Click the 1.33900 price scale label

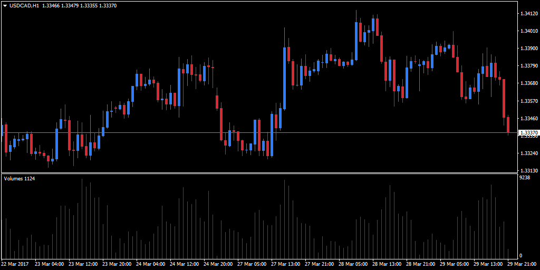click(529, 49)
